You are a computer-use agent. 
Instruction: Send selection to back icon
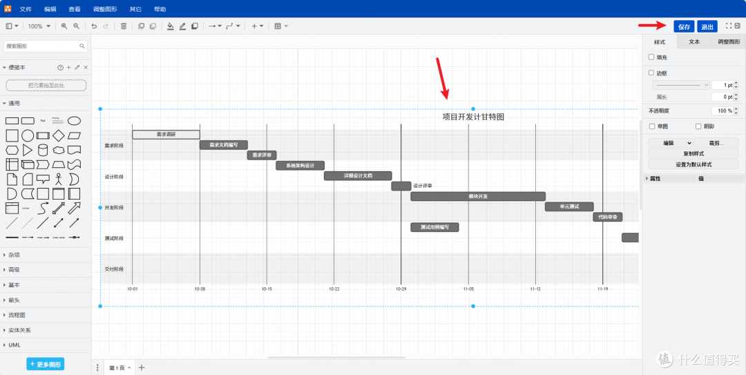pos(153,26)
